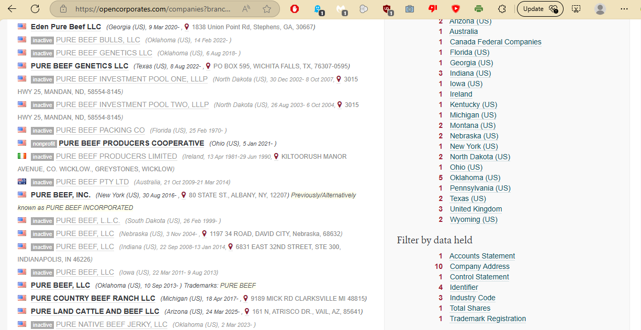Bookmark the page with the star icon

(267, 9)
